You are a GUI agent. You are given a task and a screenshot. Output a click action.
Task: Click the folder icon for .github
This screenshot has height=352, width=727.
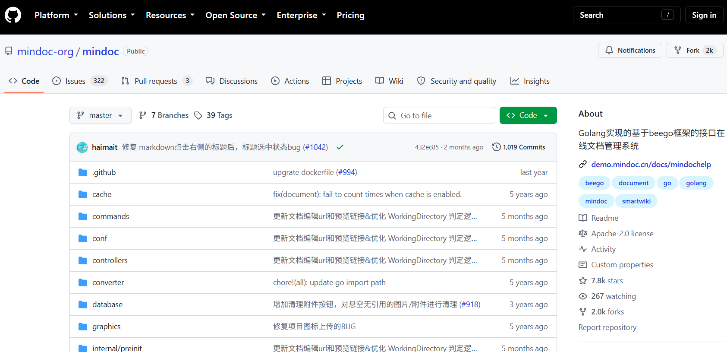83,172
